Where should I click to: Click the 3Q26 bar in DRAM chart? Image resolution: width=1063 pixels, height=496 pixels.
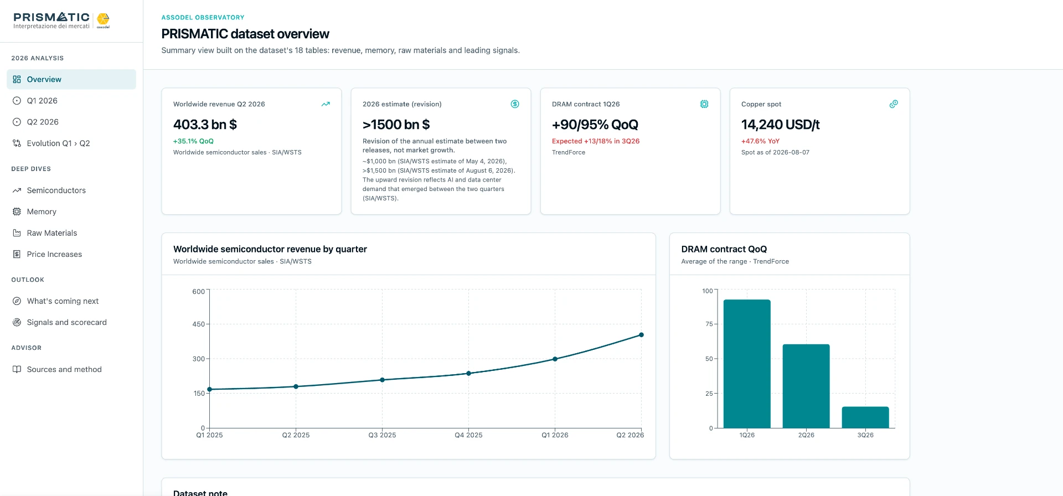tap(865, 417)
